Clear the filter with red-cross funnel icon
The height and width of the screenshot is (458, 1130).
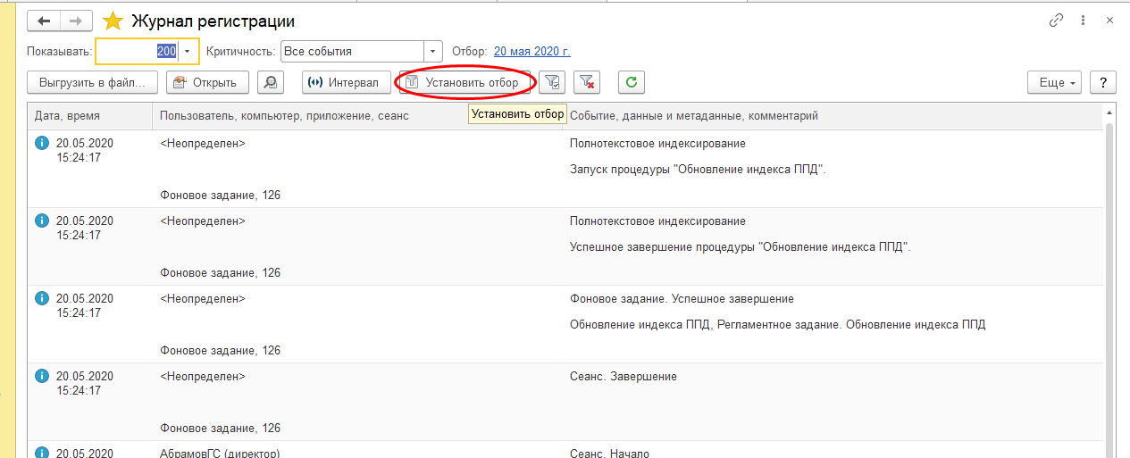pos(586,82)
